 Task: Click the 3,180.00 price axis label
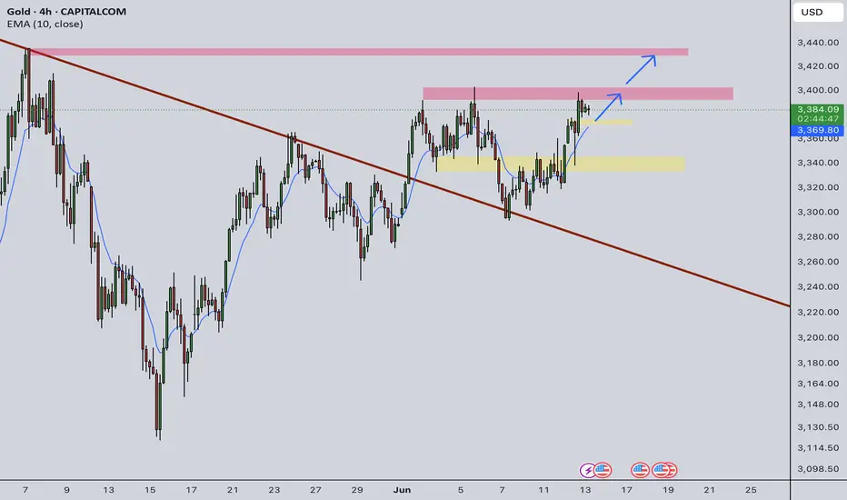pos(818,363)
